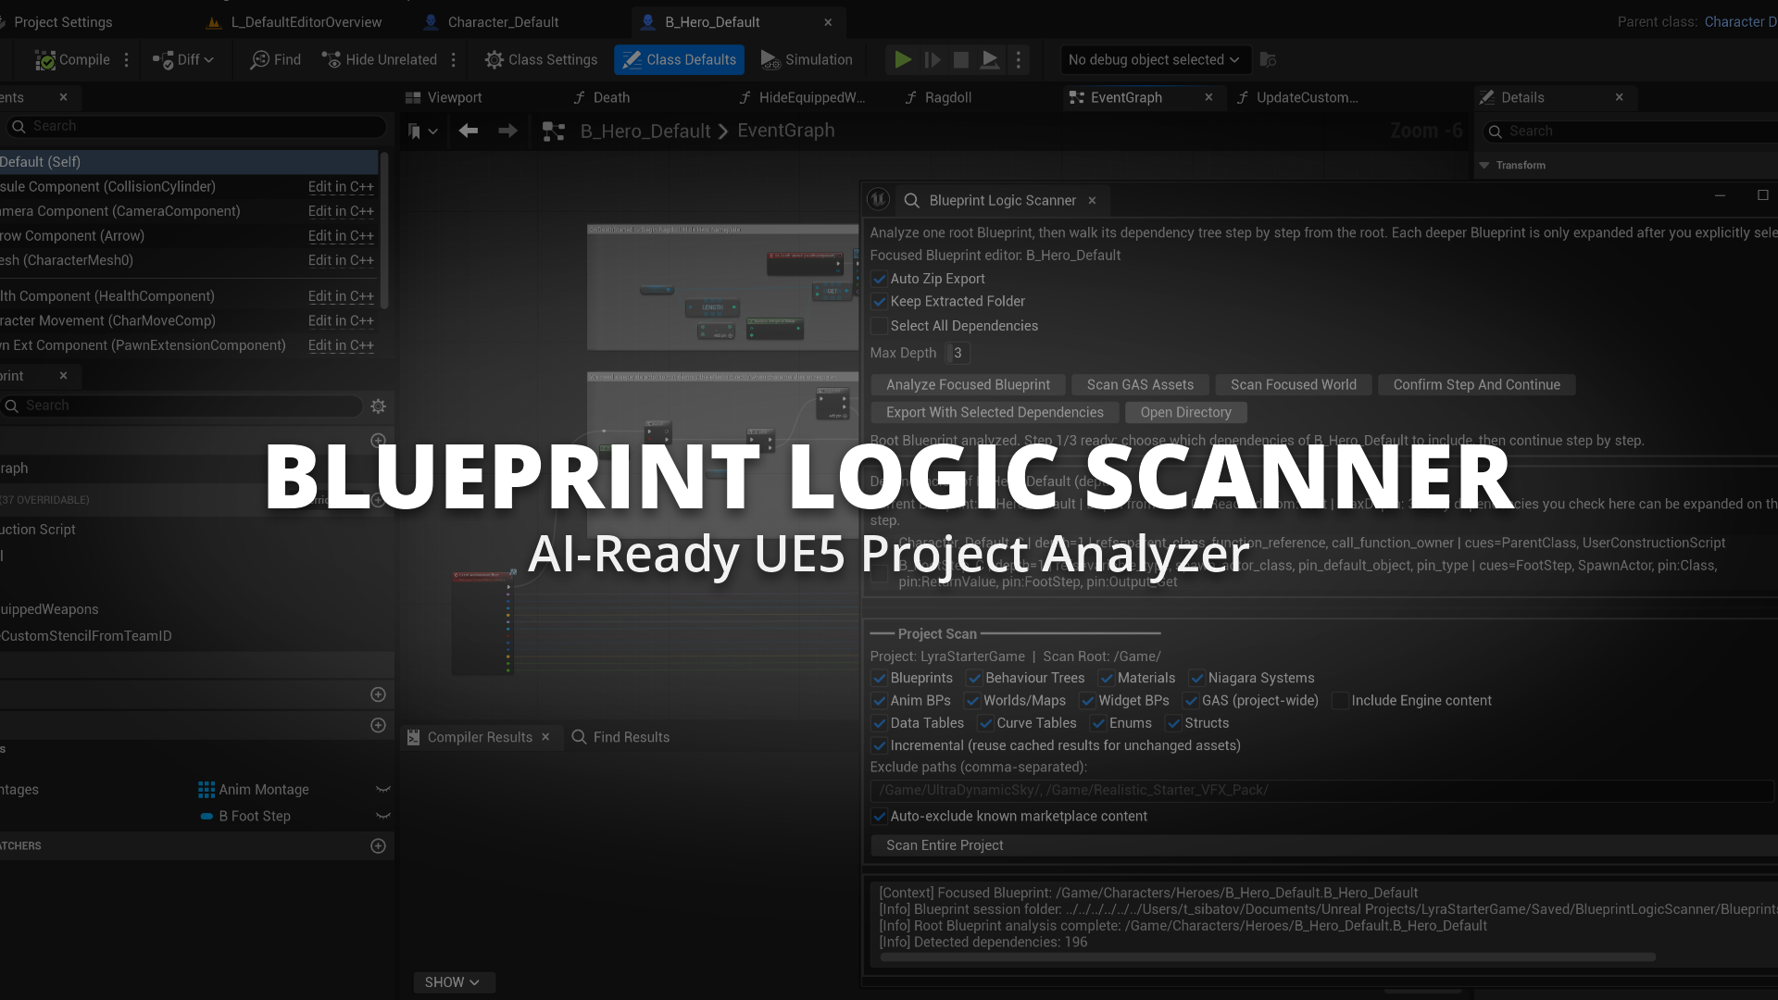Toggle Hide Unrelated nodes
This screenshot has height=1000, width=1778.
pyautogui.click(x=379, y=60)
